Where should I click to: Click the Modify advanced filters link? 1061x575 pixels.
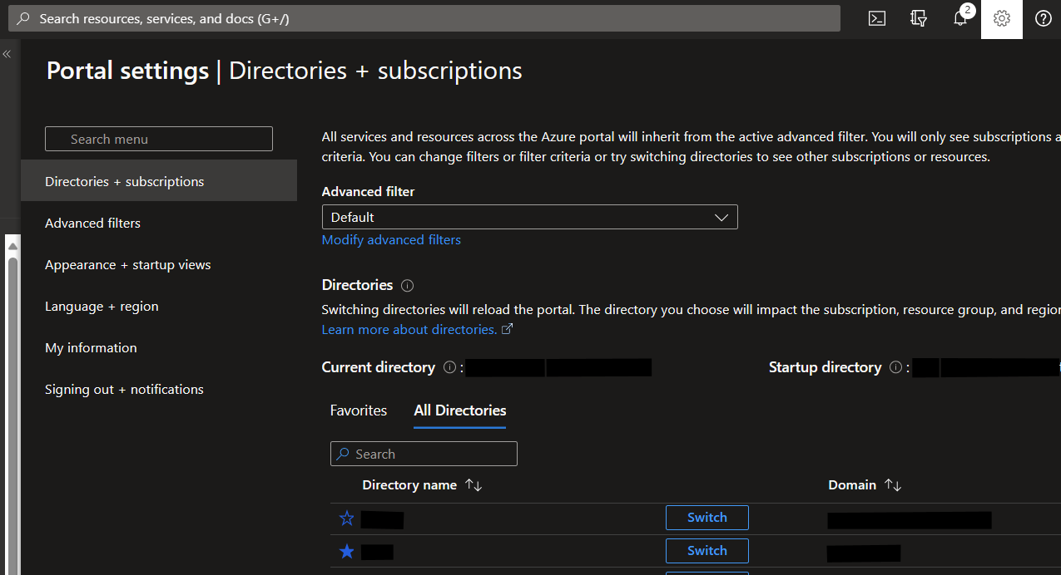pos(391,239)
